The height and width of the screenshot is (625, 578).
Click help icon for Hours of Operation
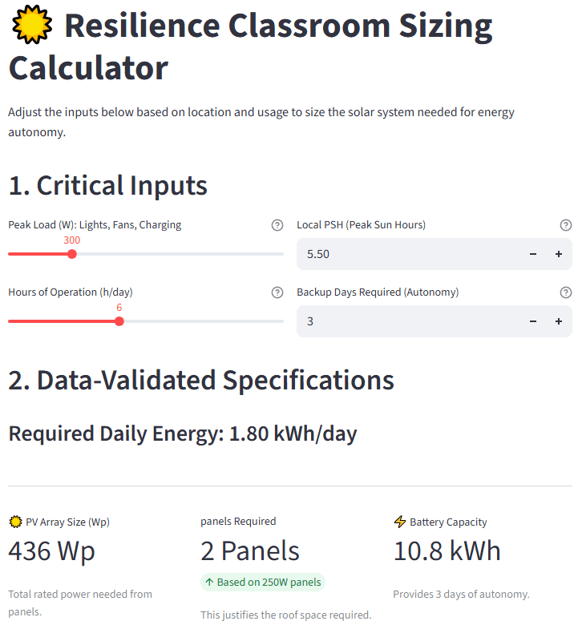(x=277, y=292)
